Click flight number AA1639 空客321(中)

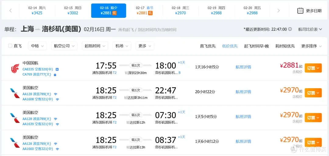(38, 124)
